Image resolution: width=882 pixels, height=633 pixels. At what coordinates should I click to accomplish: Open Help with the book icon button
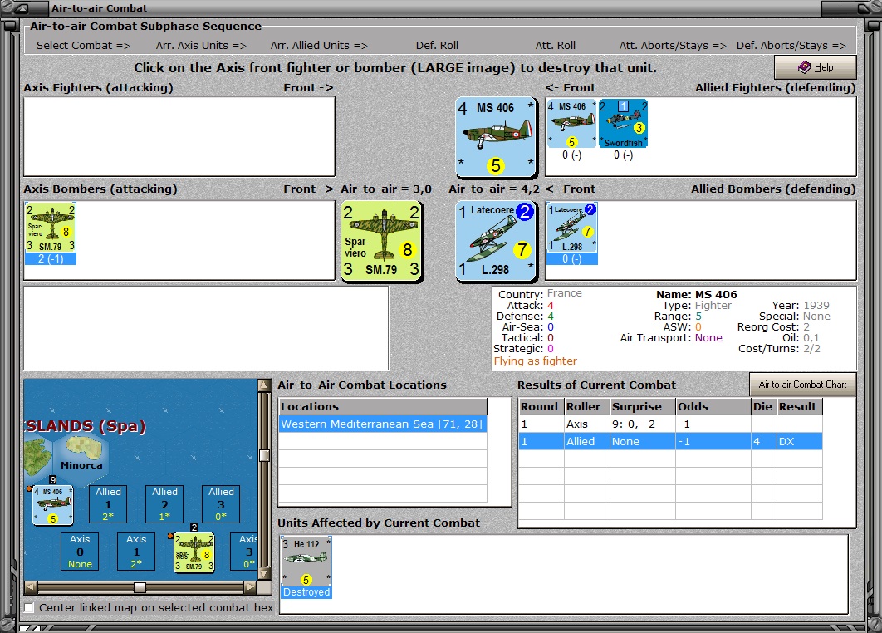tap(815, 67)
